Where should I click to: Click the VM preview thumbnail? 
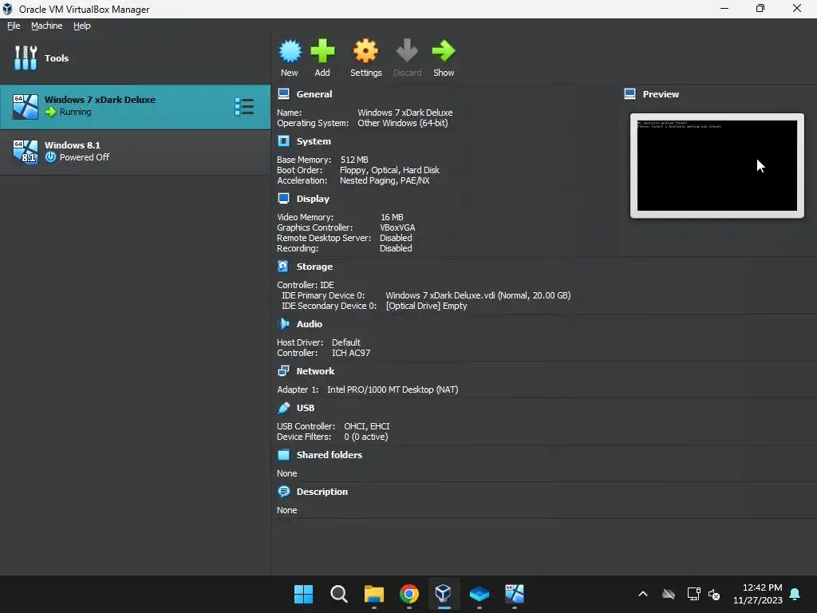tap(717, 166)
